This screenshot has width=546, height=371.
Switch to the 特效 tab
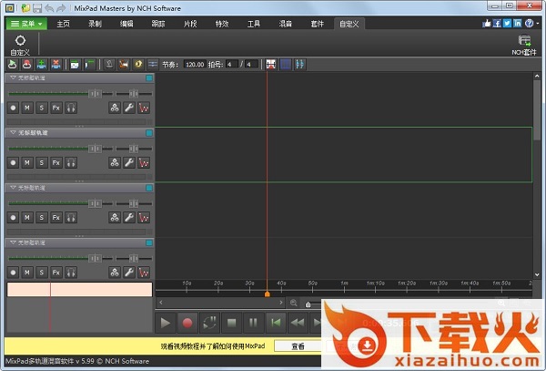222,24
